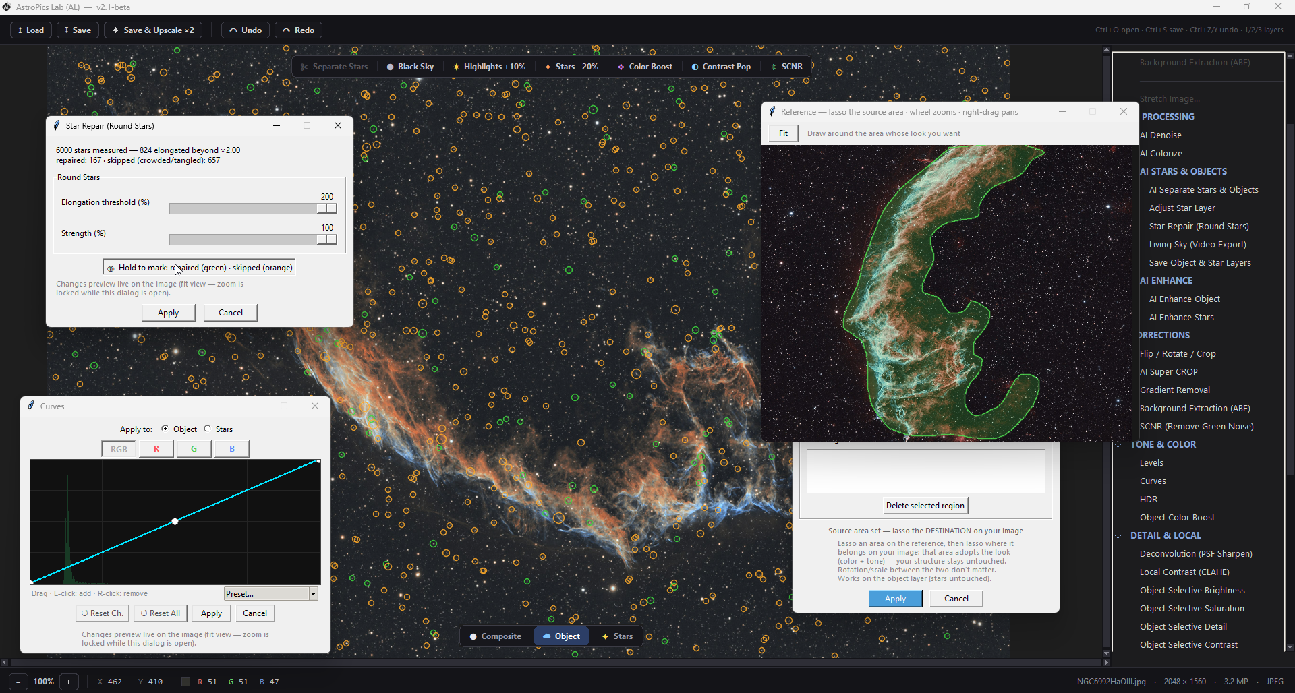
Task: Open Deconvolution (PSF Sharpen)
Action: coord(1196,553)
